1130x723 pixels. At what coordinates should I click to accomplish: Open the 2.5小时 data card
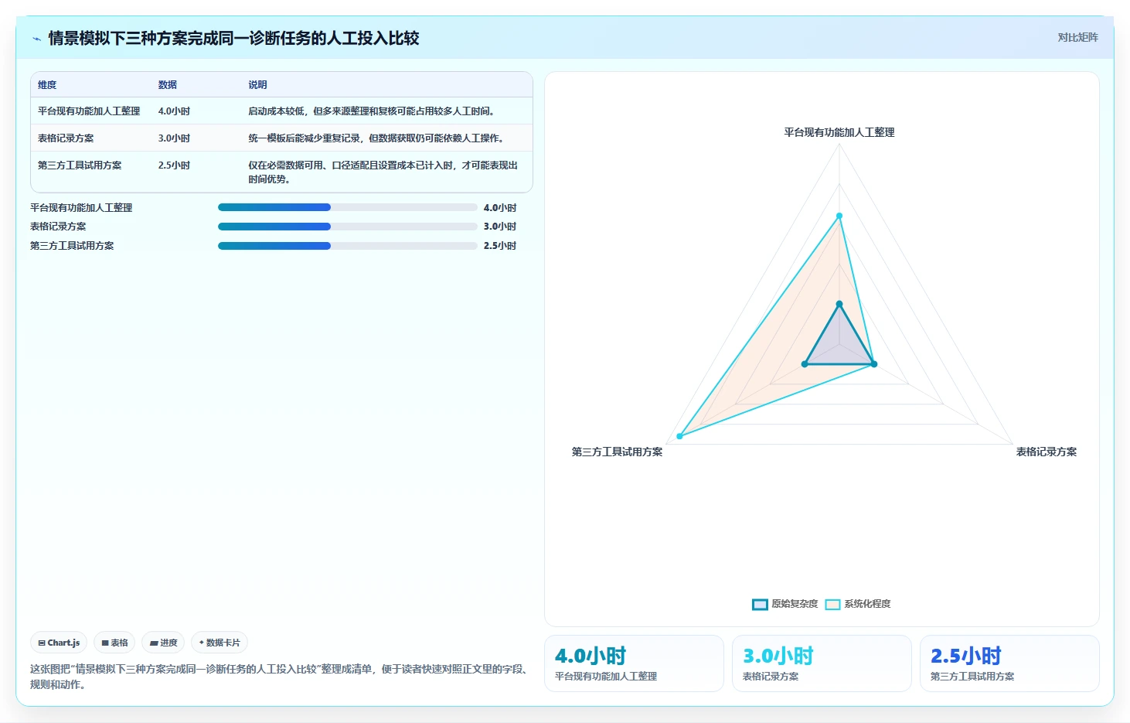(1009, 663)
